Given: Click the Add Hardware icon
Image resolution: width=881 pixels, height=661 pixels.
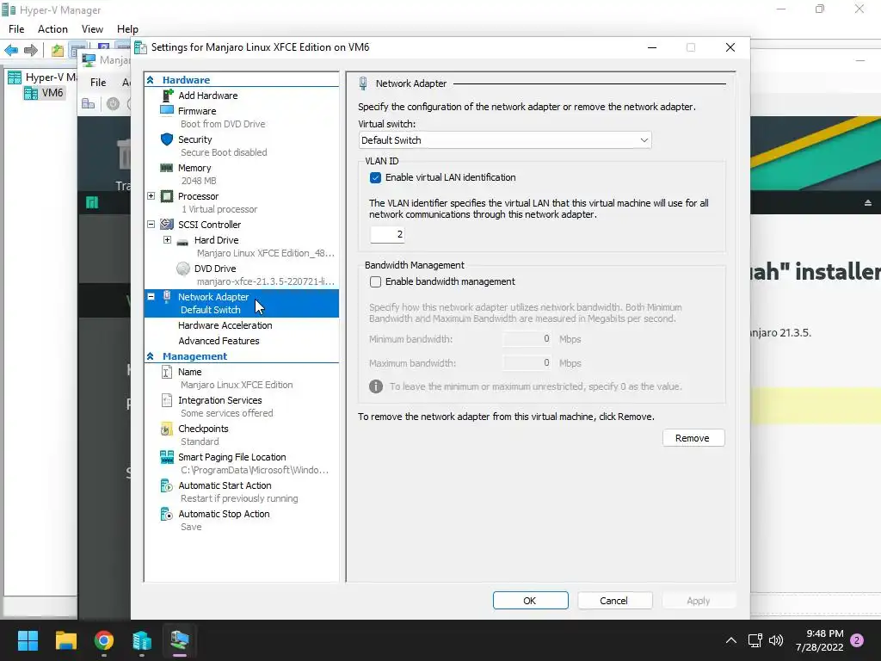Looking at the screenshot, I should pos(167,96).
